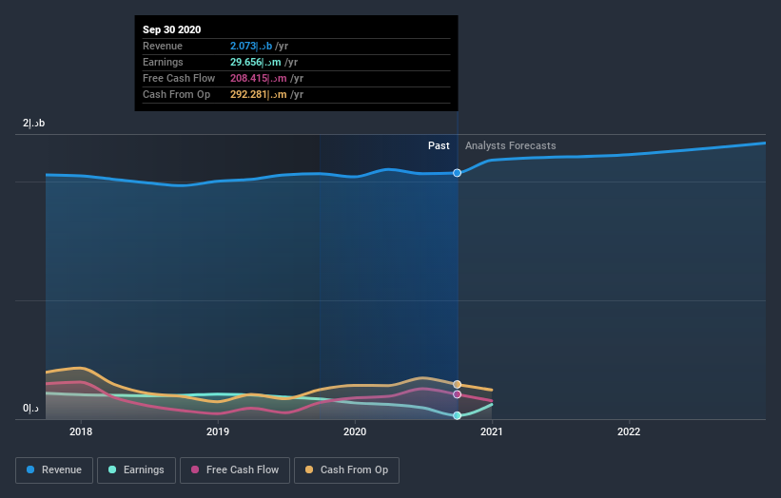Click the Analysts Forecasts label
Viewport: 781px width, 498px height.
(511, 145)
